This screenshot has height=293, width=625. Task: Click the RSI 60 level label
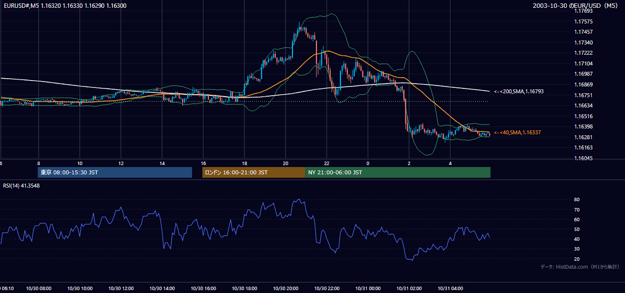pyautogui.click(x=577, y=219)
